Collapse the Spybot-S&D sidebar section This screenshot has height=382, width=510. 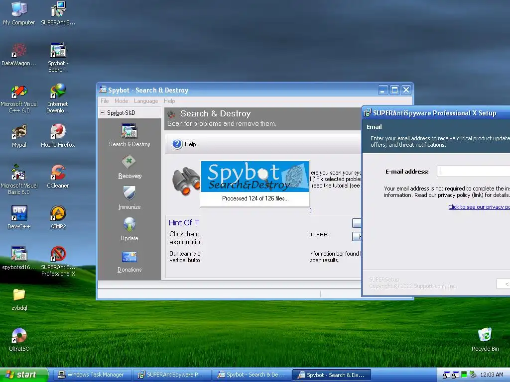click(x=102, y=113)
